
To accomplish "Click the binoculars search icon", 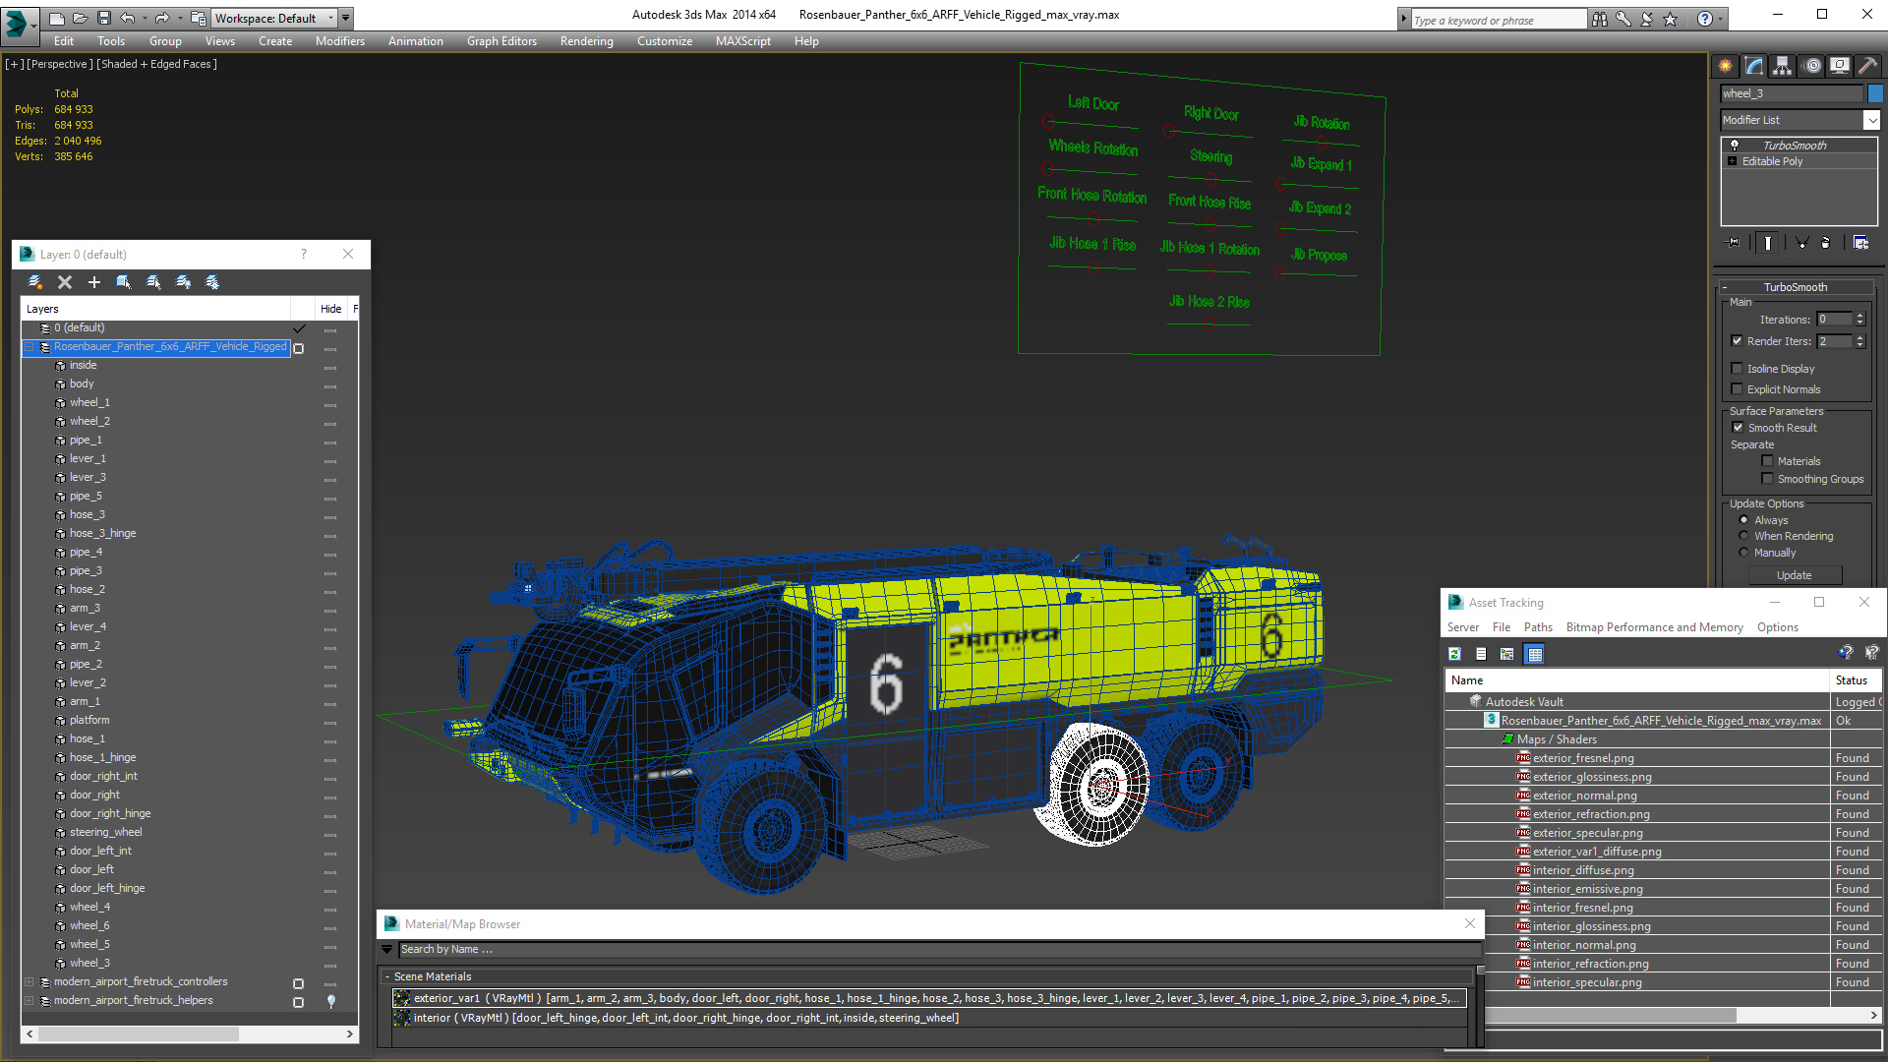I will pyautogui.click(x=1600, y=19).
